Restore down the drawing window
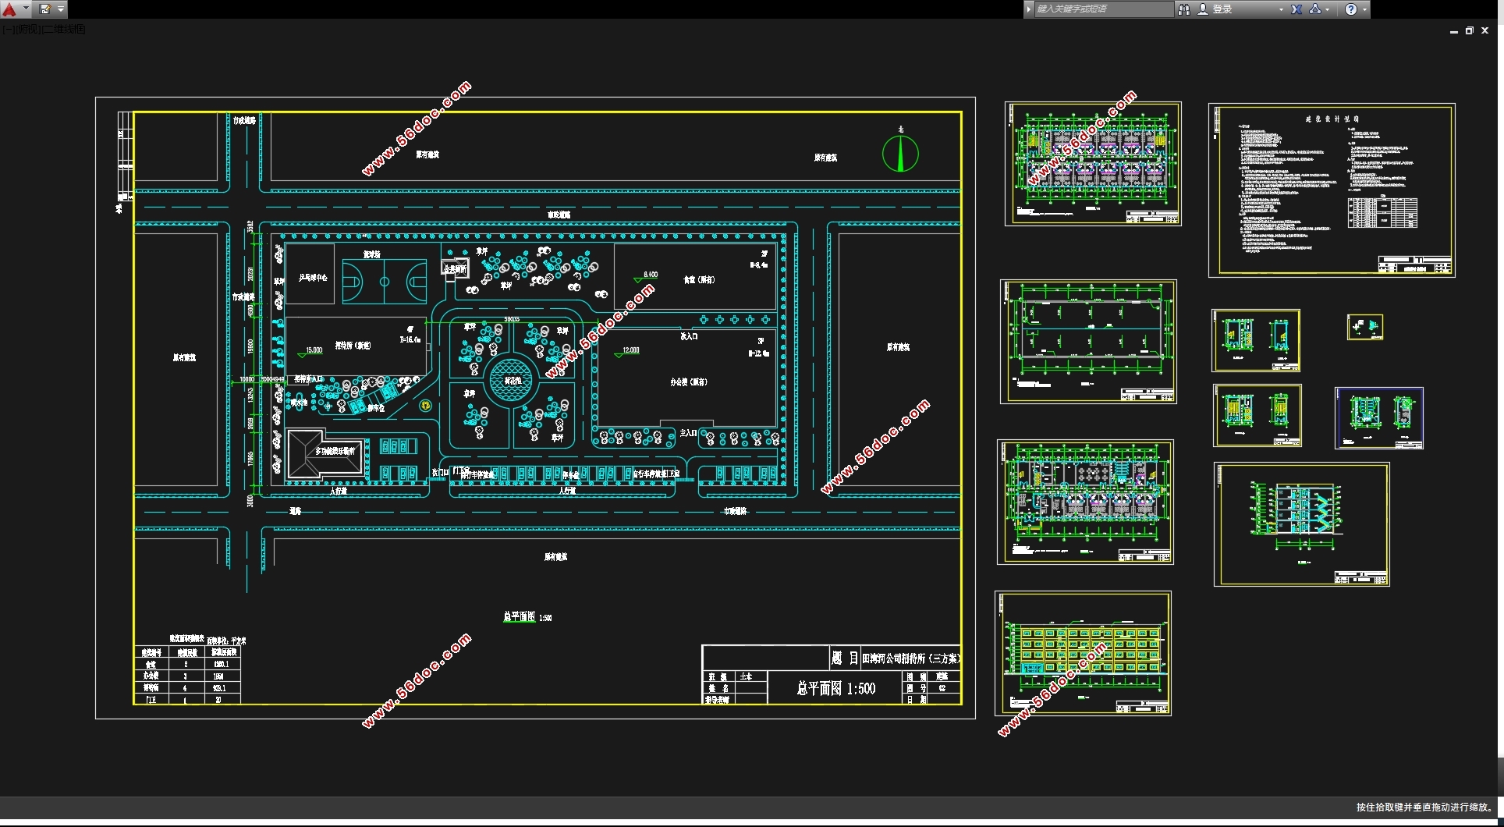The image size is (1504, 827). (1469, 30)
